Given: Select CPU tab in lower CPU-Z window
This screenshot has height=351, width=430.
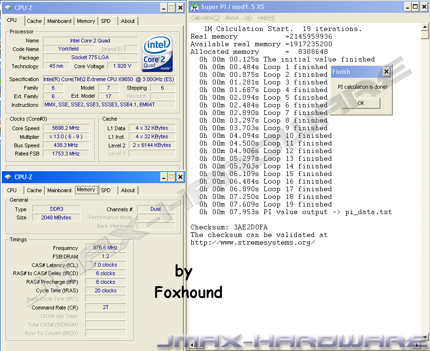Looking at the screenshot, I should (12, 190).
